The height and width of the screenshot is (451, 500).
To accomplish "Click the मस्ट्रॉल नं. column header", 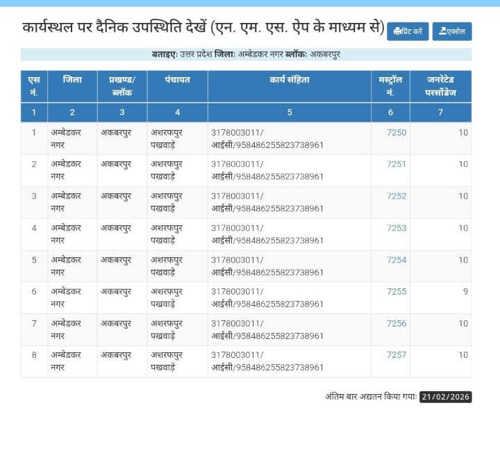I will [390, 86].
